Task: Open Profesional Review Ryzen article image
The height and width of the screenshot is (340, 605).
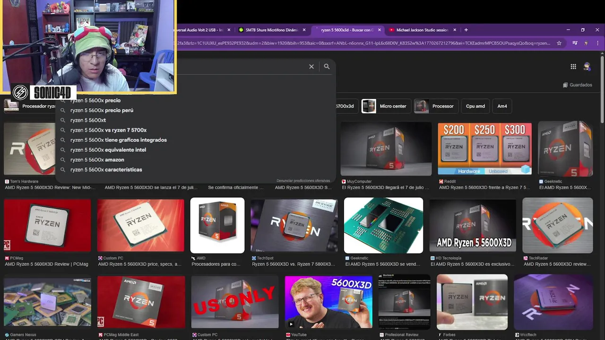Action: 405,302
